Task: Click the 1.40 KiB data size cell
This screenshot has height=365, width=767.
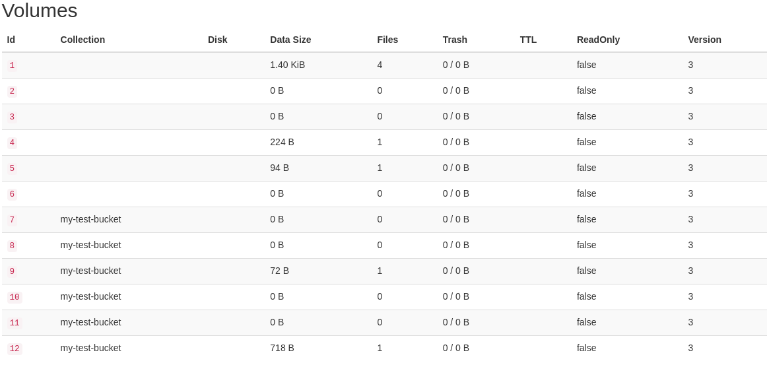Action: pyautogui.click(x=287, y=65)
